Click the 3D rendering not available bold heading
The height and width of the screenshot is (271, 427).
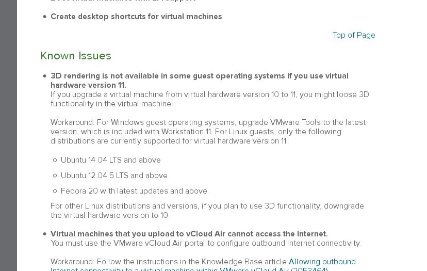point(200,81)
